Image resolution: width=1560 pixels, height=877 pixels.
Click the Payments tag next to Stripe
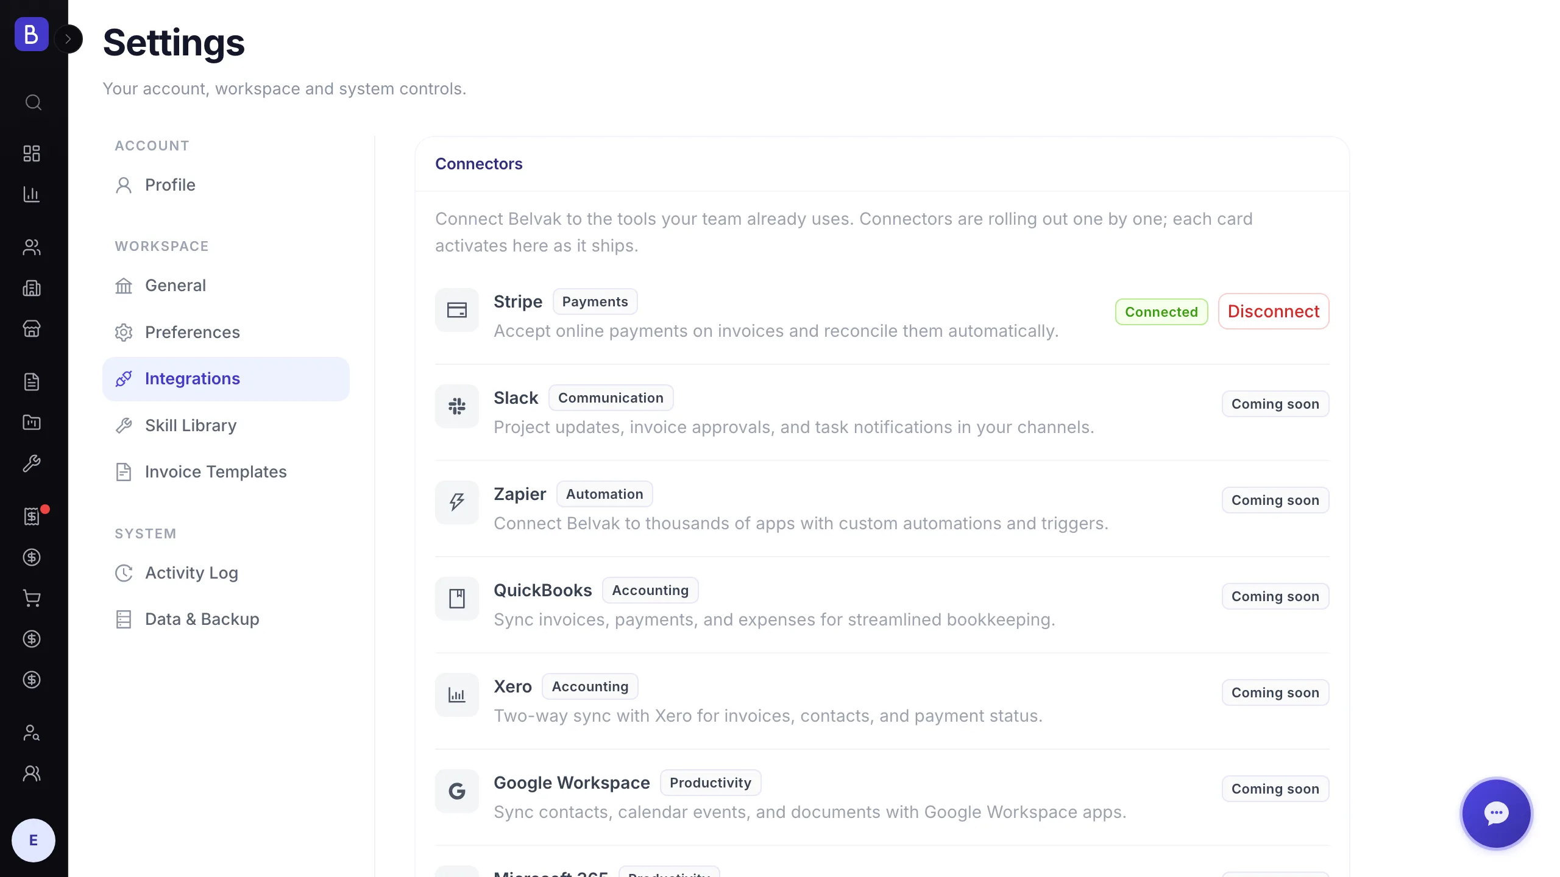(595, 301)
